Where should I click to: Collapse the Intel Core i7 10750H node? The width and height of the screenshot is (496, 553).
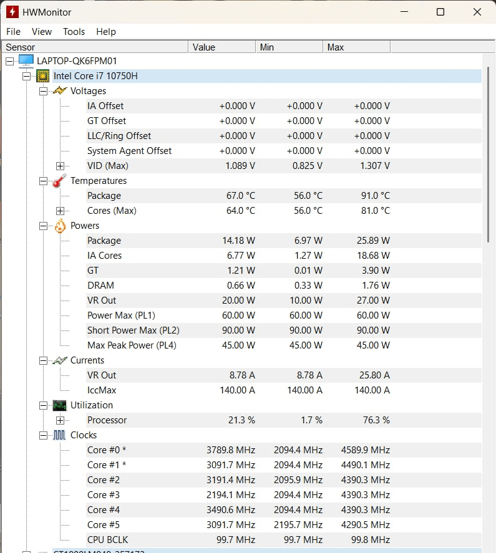(x=26, y=75)
